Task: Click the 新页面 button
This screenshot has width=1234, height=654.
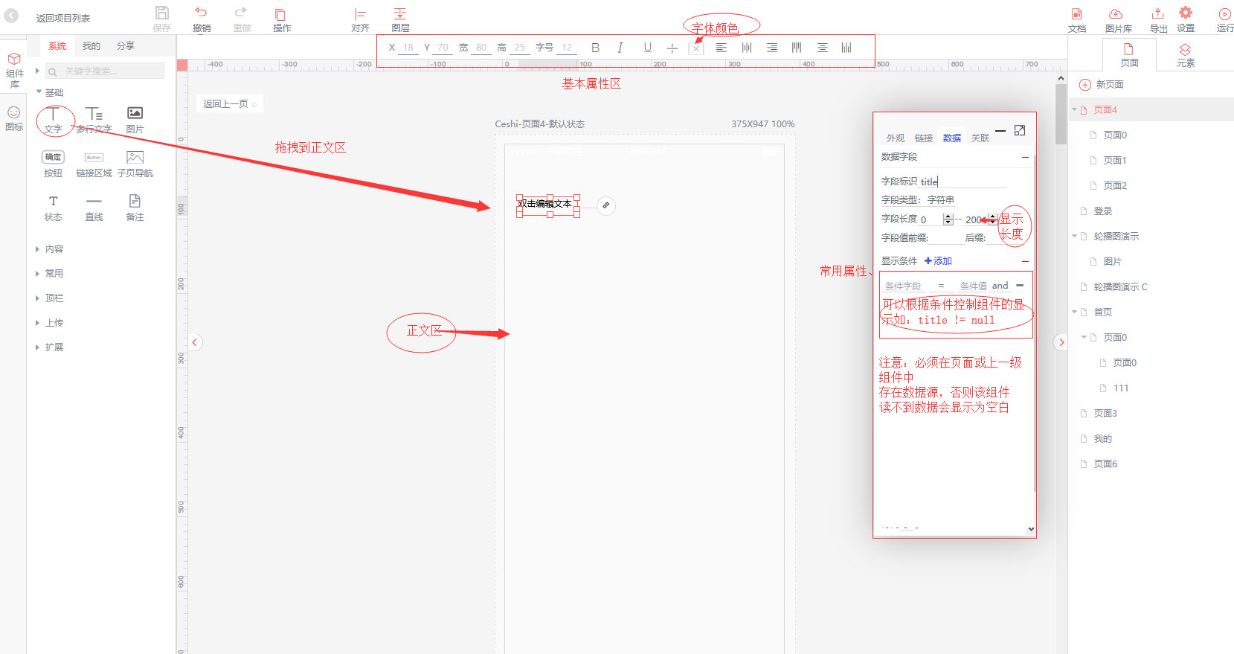Action: [1102, 85]
